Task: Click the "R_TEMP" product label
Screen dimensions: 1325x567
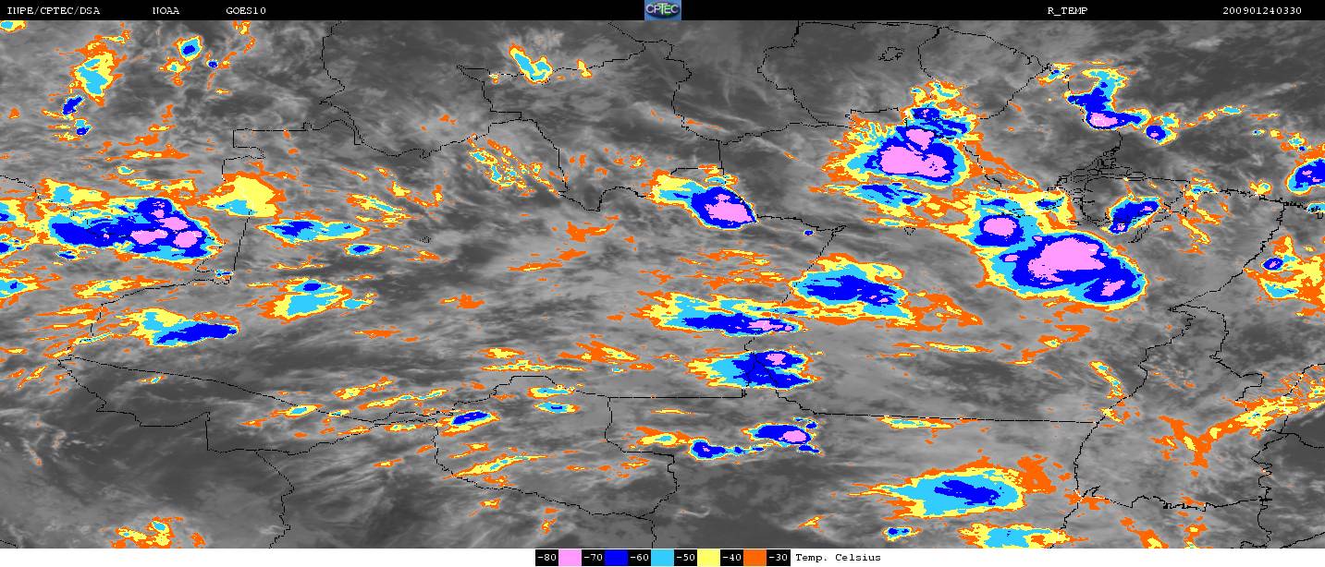Action: [x=1066, y=11]
